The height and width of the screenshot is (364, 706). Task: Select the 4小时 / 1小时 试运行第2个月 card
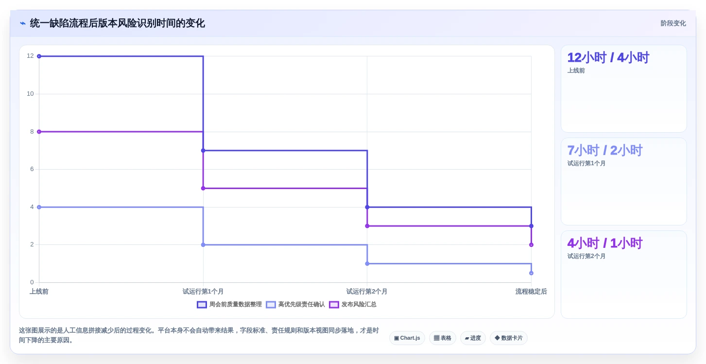pyautogui.click(x=624, y=275)
